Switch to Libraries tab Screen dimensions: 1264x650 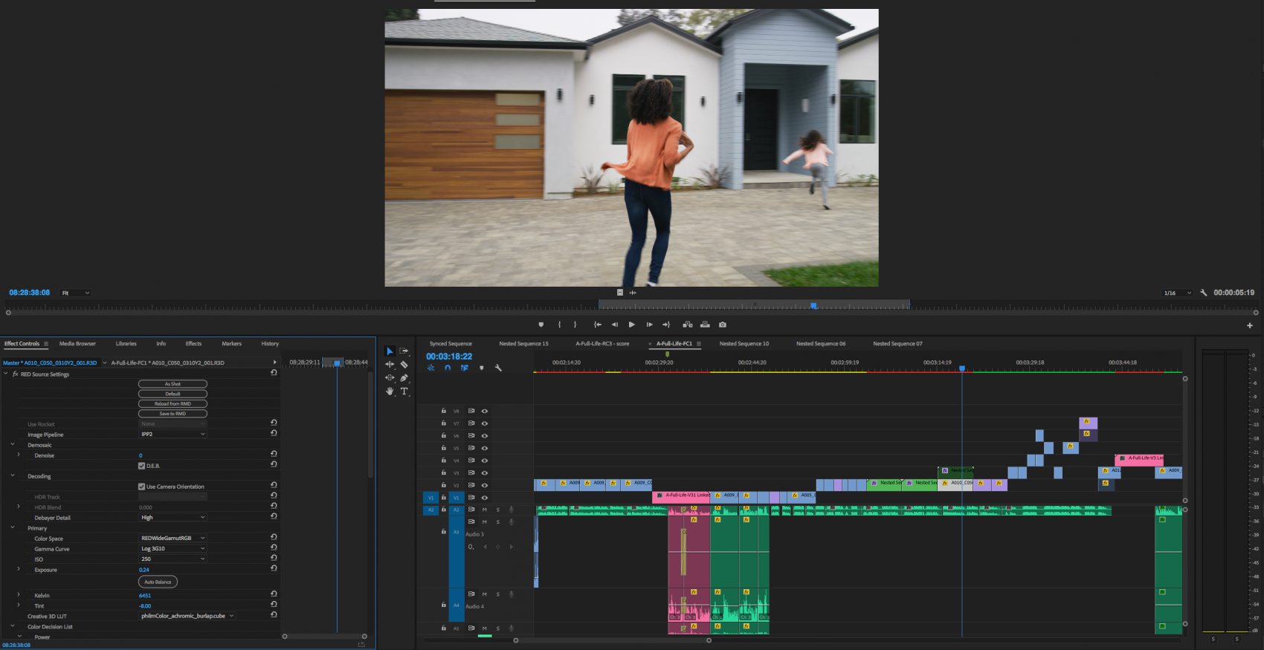click(x=126, y=344)
